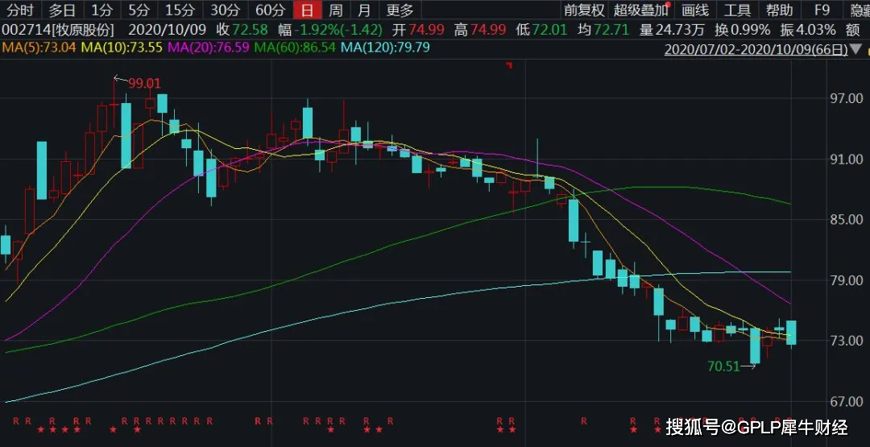Open the 超级叠加 overlay menu
The width and height of the screenshot is (870, 447).
tap(640, 10)
